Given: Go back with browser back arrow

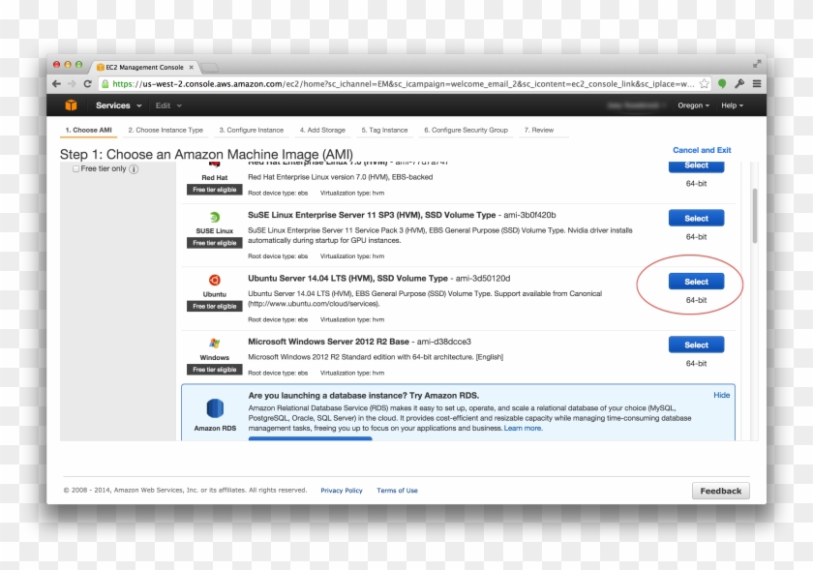Looking at the screenshot, I should pos(56,83).
